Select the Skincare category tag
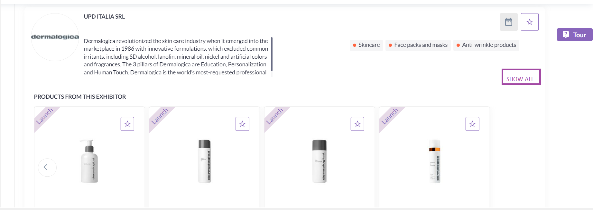Image resolution: width=593 pixels, height=210 pixels. [x=366, y=45]
